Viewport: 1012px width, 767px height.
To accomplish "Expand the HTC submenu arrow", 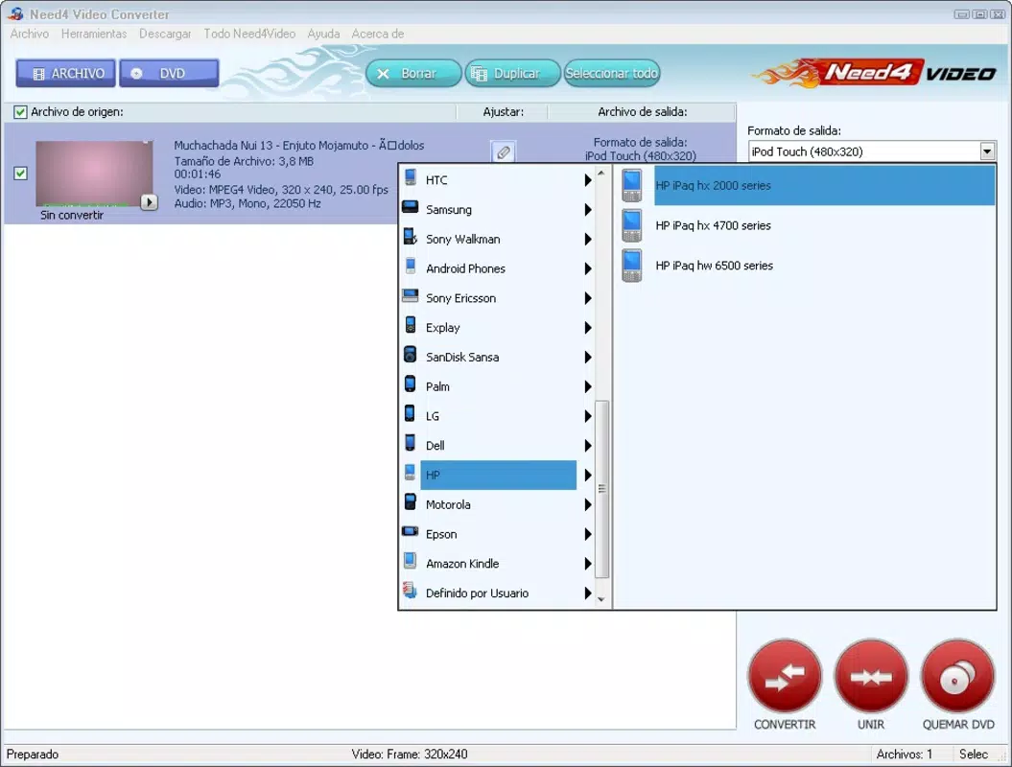I will (588, 180).
